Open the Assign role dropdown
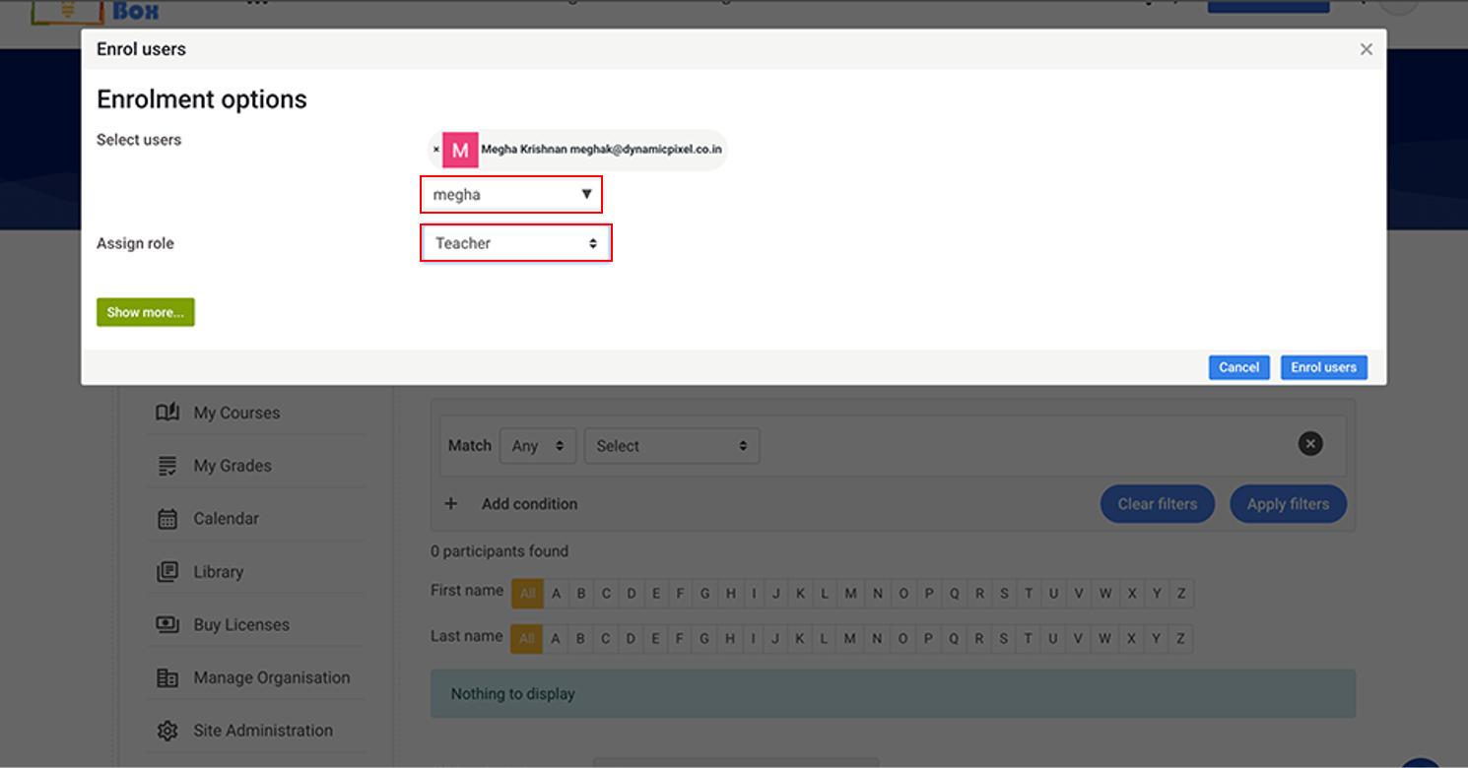Screen dimensions: 1468x768 (x=516, y=243)
